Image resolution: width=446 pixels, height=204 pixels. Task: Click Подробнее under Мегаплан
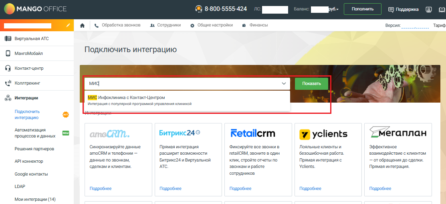tap(380, 188)
